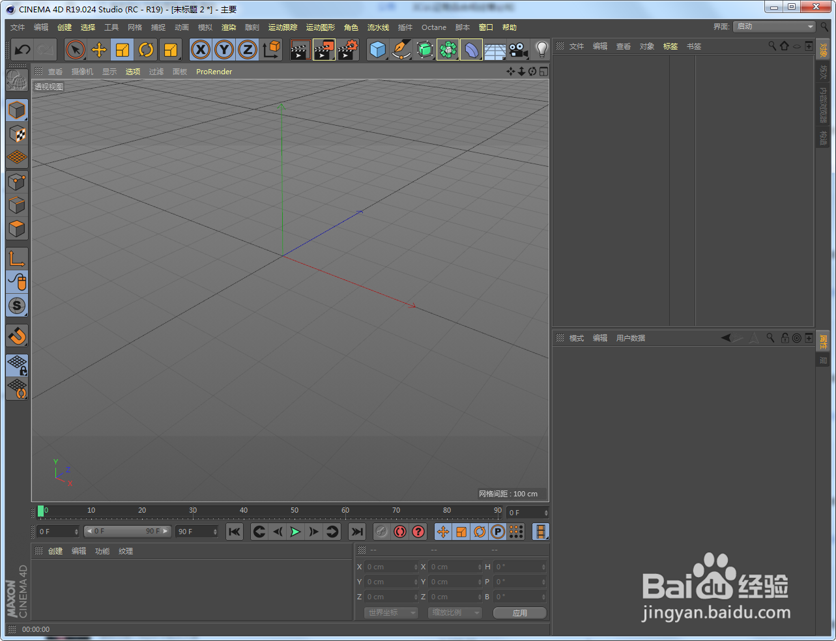The height and width of the screenshot is (641, 836).
Task: Toggle Autokeying button
Action: [400, 532]
